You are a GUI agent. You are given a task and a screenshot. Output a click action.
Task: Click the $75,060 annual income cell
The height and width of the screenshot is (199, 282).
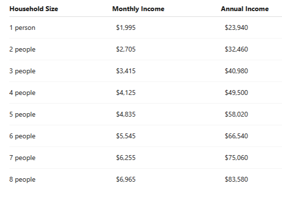[236, 158]
